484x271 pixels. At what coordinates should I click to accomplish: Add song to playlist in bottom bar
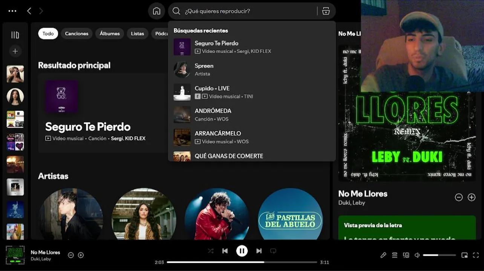(81, 255)
